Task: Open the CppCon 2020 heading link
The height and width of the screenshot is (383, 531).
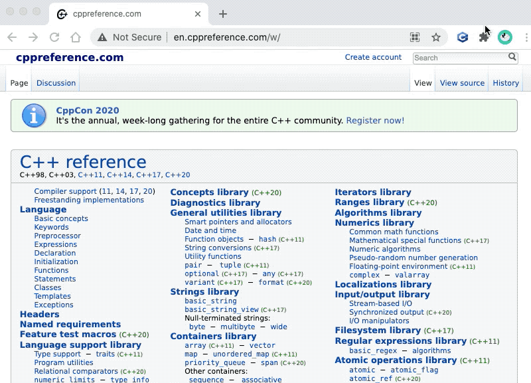Action: [88, 110]
